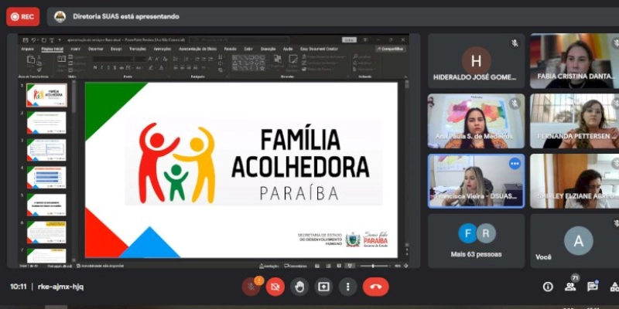Click the New Slide icon
Screen dimensions: 619x309
point(61,59)
